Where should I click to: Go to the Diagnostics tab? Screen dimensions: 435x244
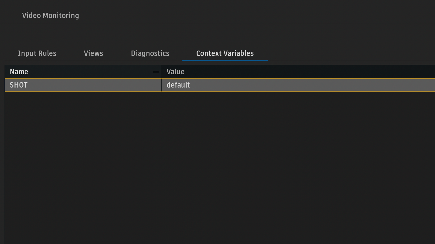click(150, 53)
